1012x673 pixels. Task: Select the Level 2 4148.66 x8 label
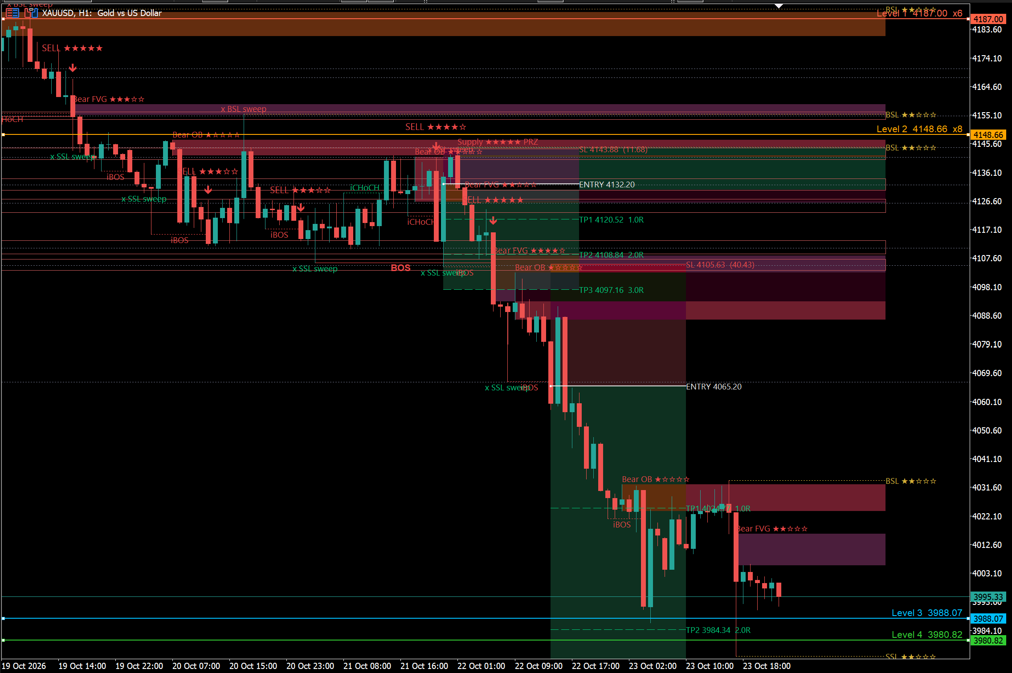point(919,129)
